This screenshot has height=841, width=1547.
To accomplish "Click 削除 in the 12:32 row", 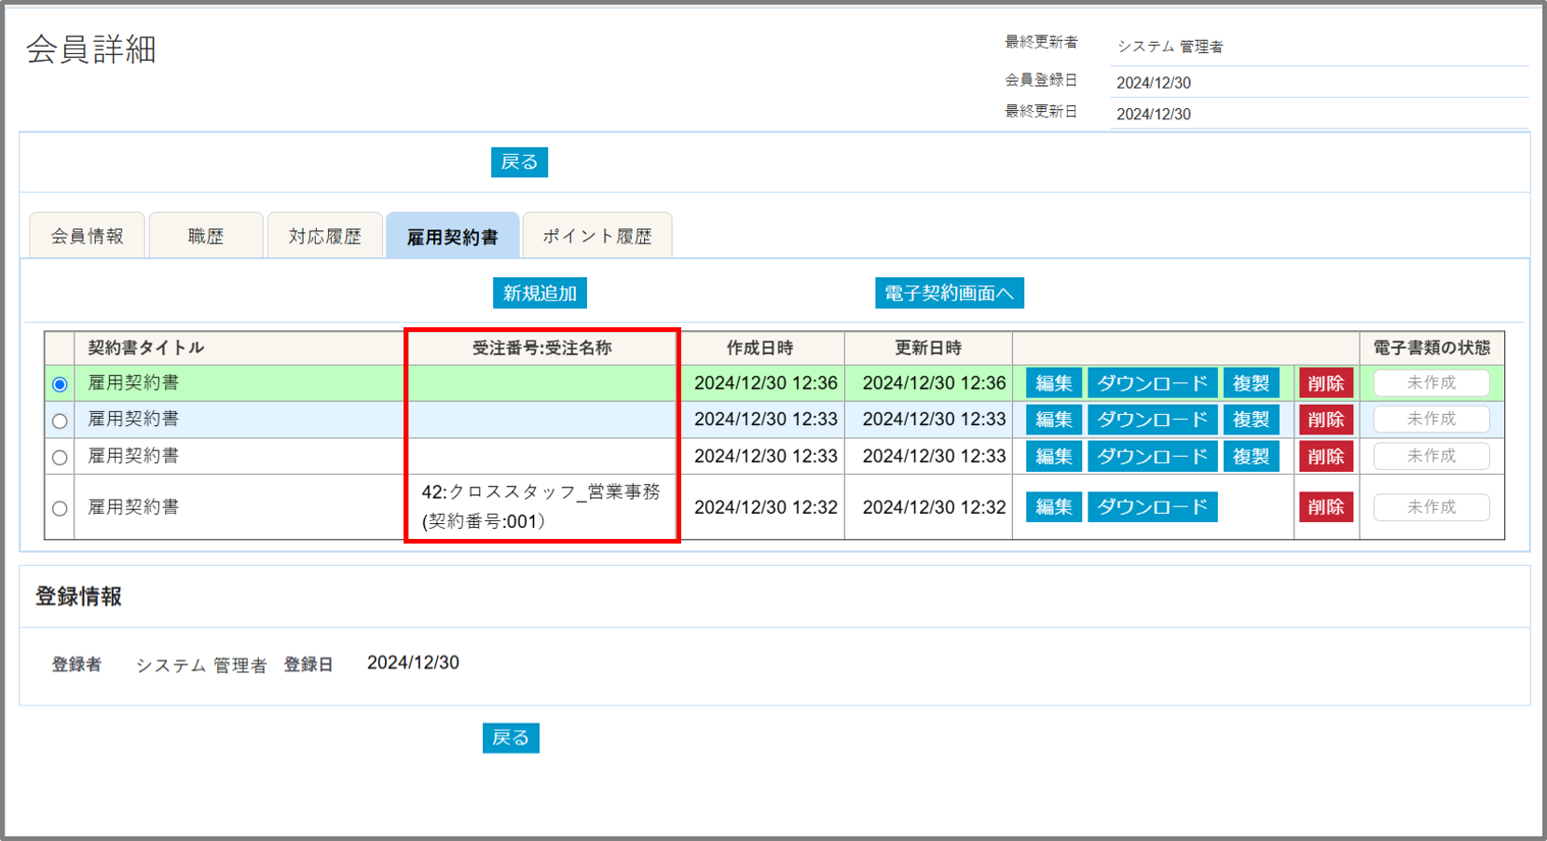I will 1326,506.
